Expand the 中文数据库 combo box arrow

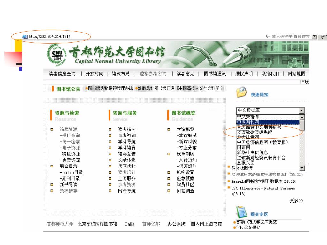click(301, 110)
